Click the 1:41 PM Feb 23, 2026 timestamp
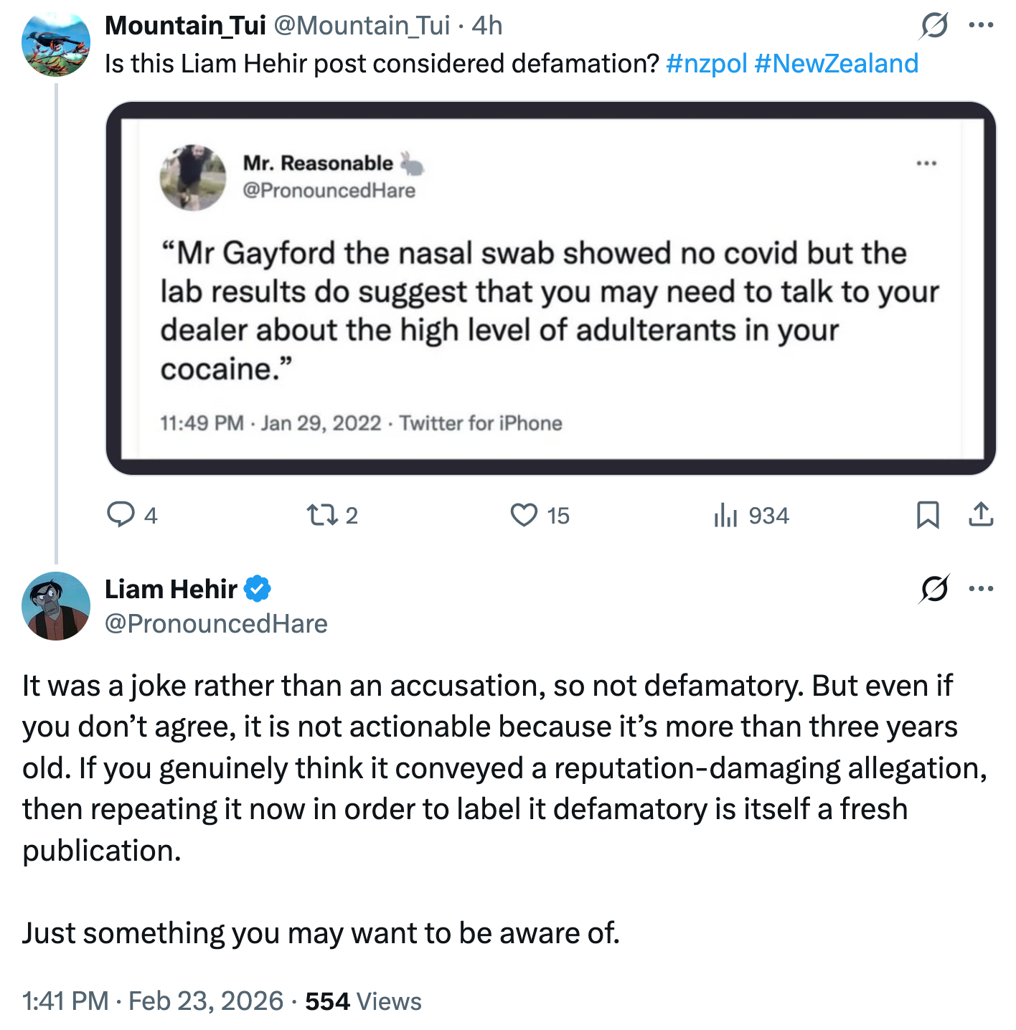 [153, 1001]
